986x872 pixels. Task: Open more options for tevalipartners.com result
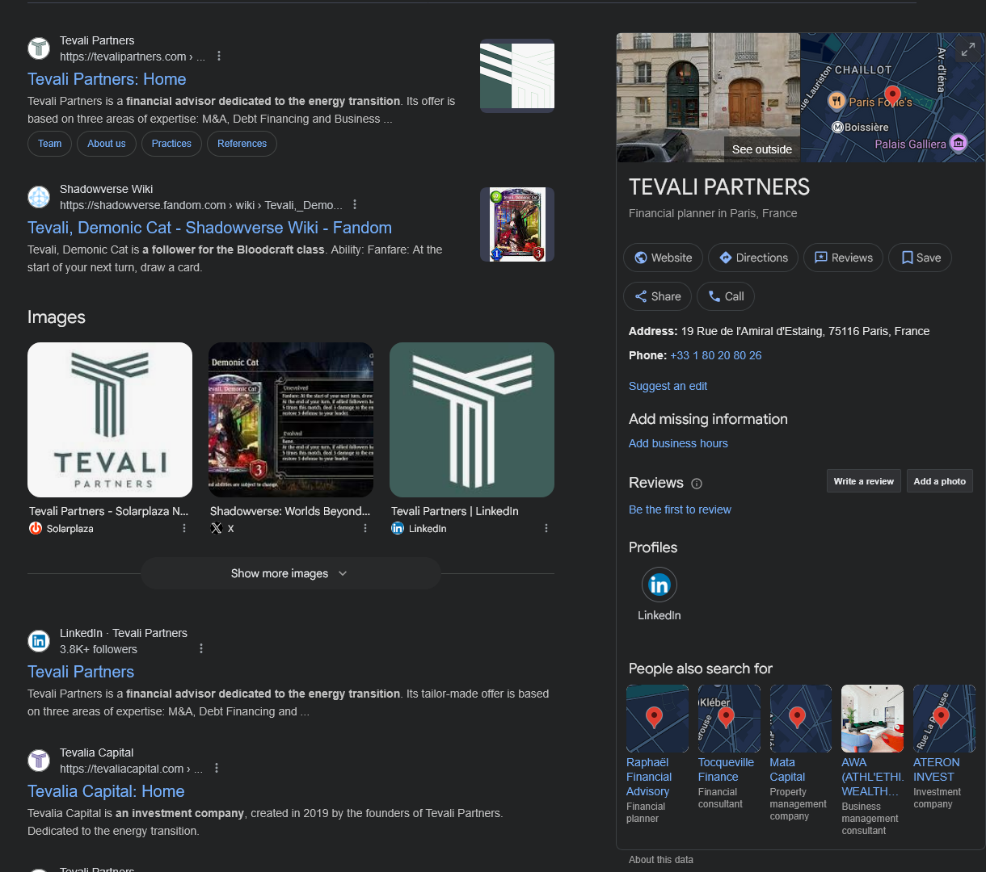(218, 57)
